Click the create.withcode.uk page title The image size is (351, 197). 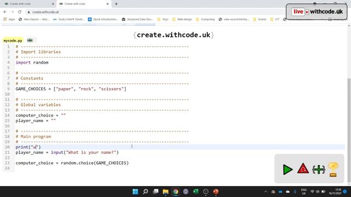(x=173, y=35)
